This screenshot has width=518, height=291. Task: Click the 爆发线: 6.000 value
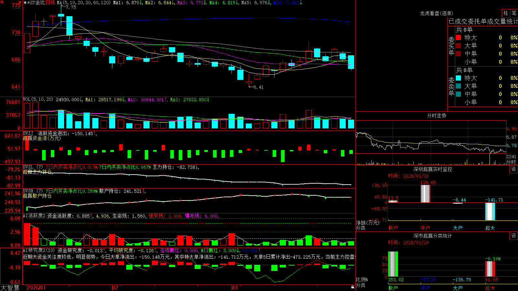[x=201, y=216]
